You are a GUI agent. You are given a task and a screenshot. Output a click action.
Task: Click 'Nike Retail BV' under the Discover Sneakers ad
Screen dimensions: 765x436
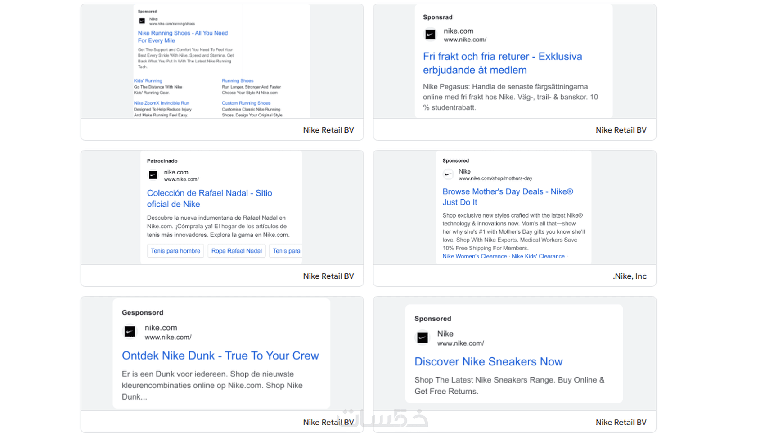(621, 422)
